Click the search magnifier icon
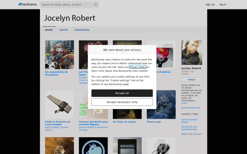 pyautogui.click(x=96, y=5)
